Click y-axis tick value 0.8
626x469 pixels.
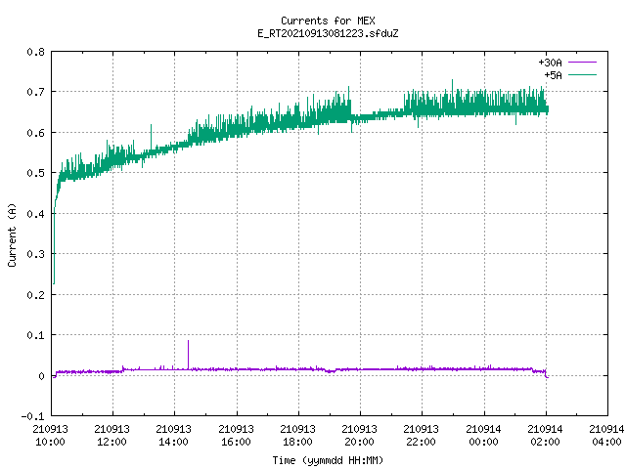pos(35,52)
